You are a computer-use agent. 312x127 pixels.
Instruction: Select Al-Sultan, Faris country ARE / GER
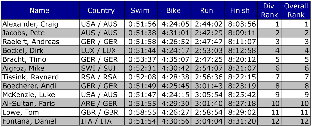[102, 103]
